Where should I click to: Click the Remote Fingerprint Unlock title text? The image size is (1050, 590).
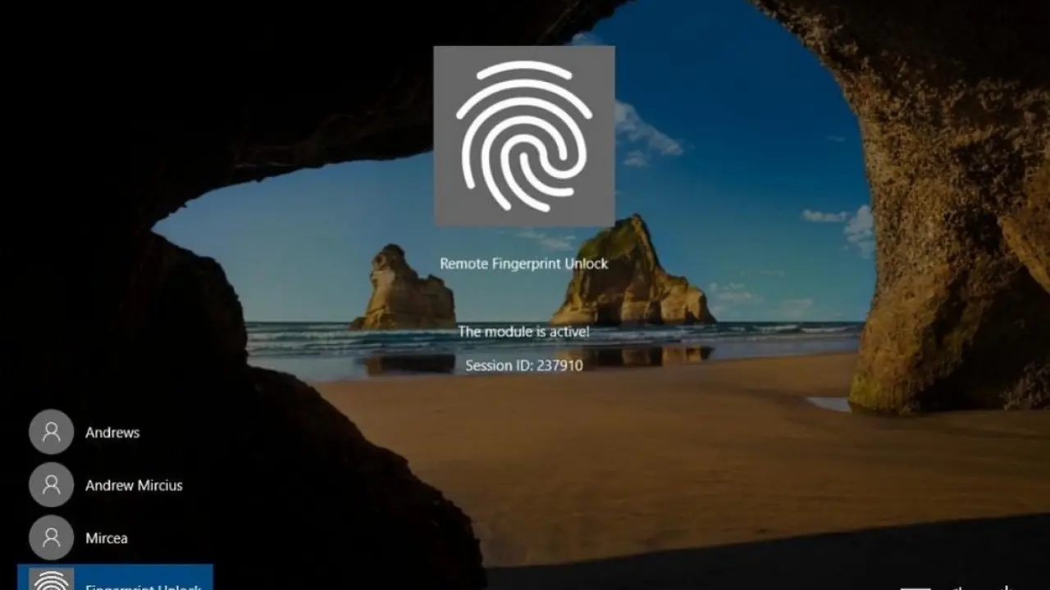click(x=523, y=264)
